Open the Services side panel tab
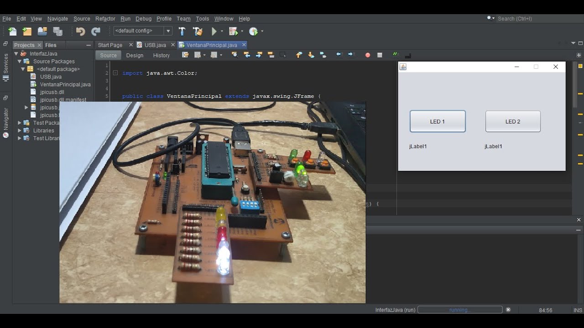The height and width of the screenshot is (328, 584). click(6, 67)
